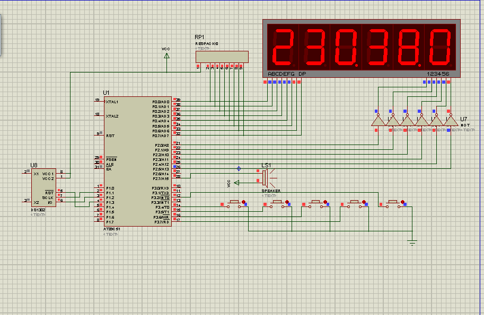Click the VCC1 pin label on U8
484x315 pixels.
pyautogui.click(x=48, y=174)
